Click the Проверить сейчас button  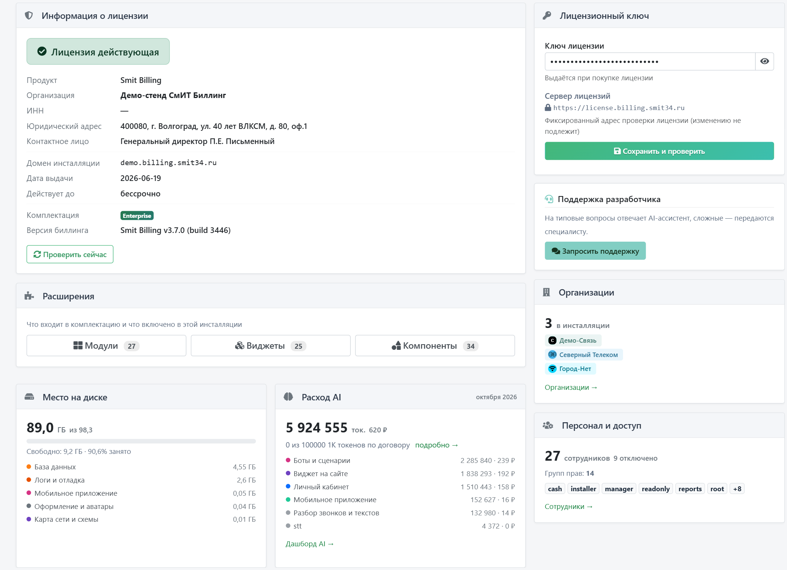pyautogui.click(x=70, y=254)
